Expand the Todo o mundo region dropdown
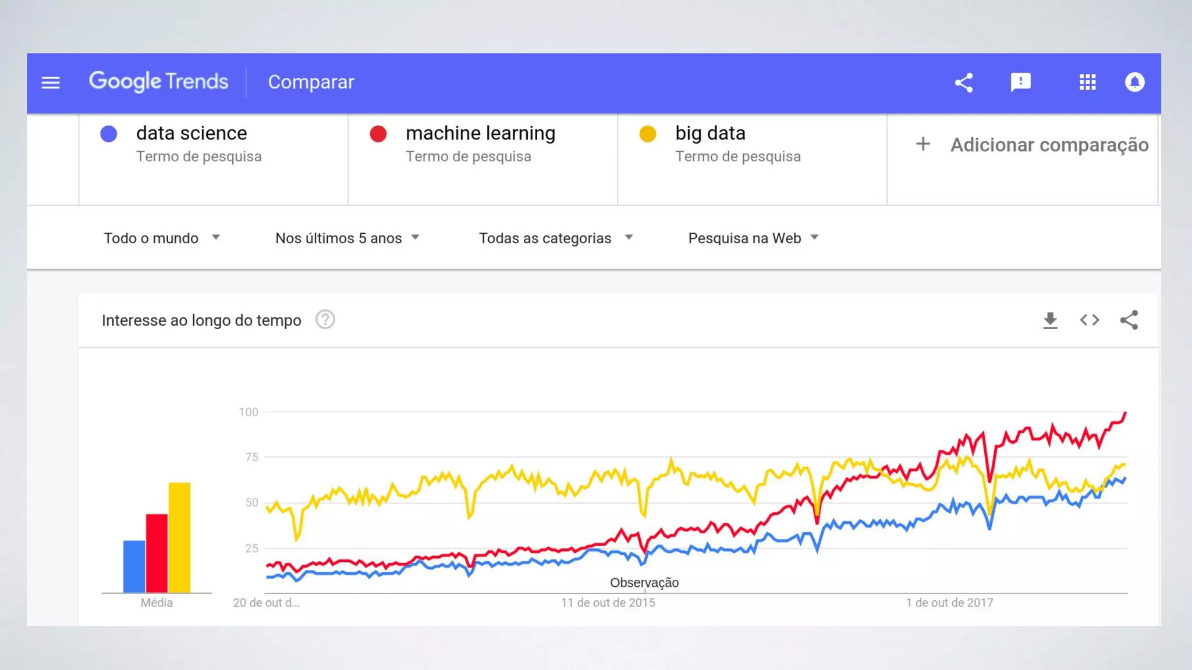1192x670 pixels. click(x=162, y=238)
